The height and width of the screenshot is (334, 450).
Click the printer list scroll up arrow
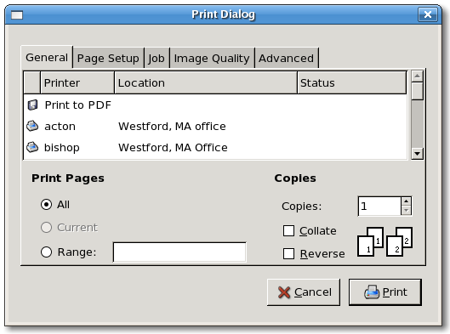[x=417, y=76]
